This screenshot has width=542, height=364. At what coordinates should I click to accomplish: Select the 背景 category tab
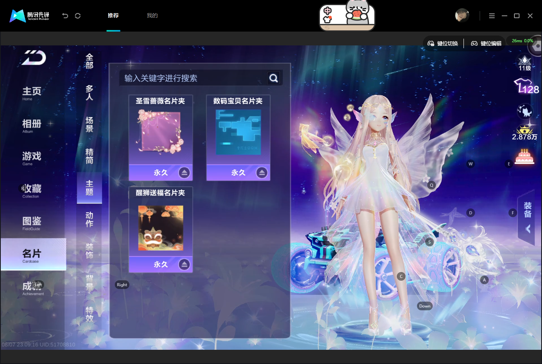pos(90,282)
